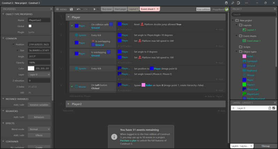Click the title bar clipboard icon
This screenshot has width=278, height=149.
[226, 3]
